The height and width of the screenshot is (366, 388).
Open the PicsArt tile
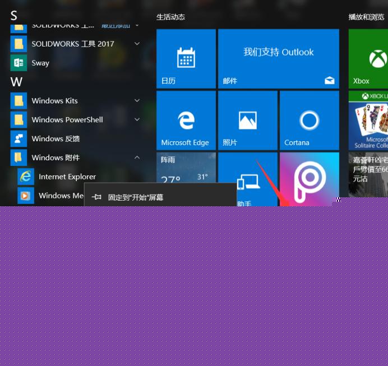point(310,179)
